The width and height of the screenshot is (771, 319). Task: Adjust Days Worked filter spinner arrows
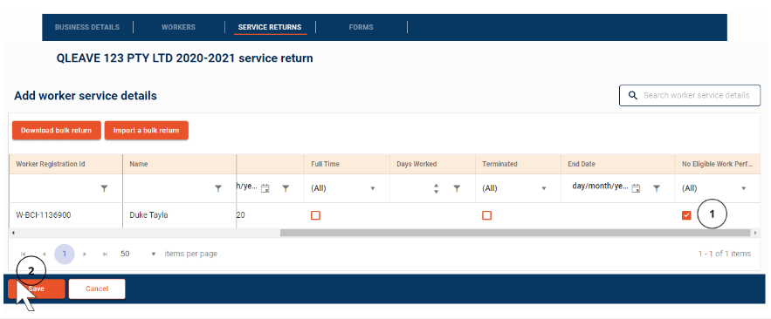(x=437, y=188)
